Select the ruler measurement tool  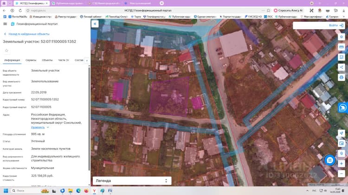(342, 47)
